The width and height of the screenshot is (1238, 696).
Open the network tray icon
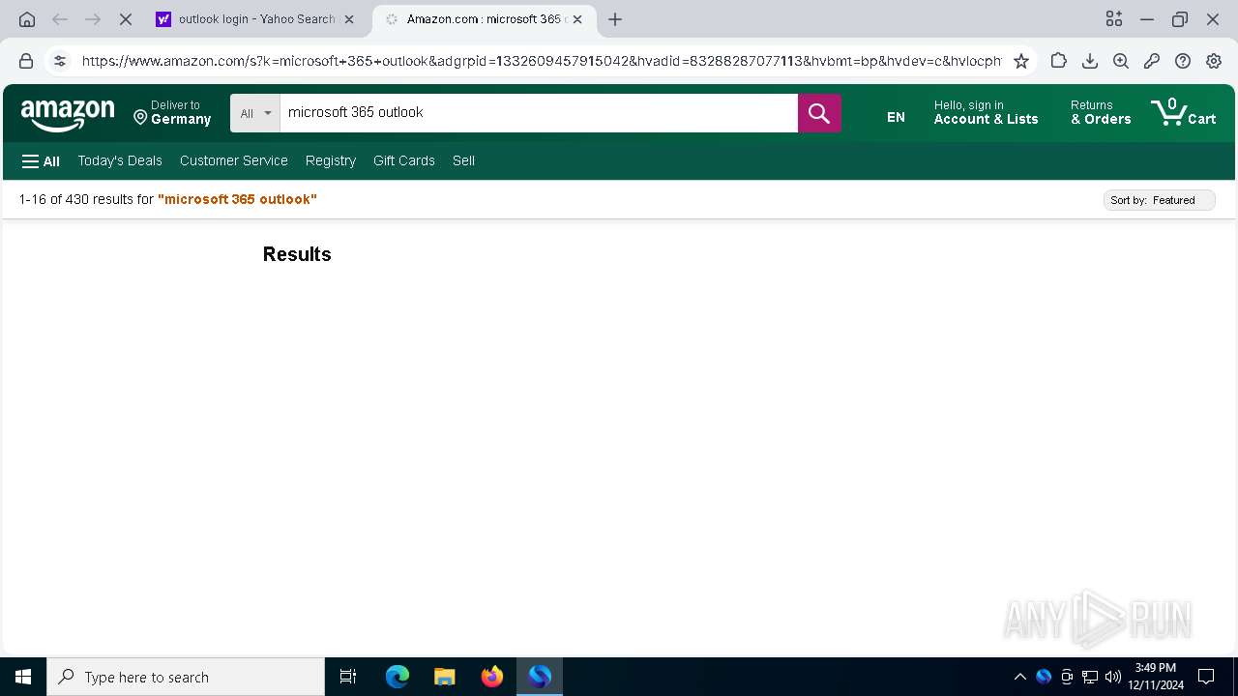1090,677
